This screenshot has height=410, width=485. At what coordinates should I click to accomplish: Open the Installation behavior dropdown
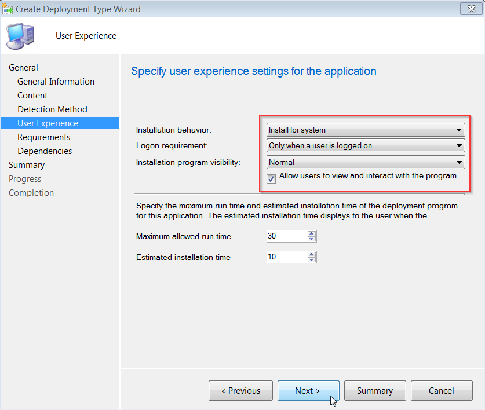coord(460,129)
